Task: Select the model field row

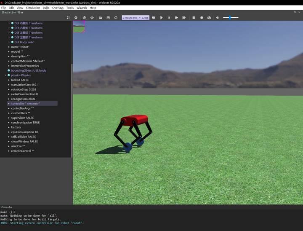Action: click(17, 51)
